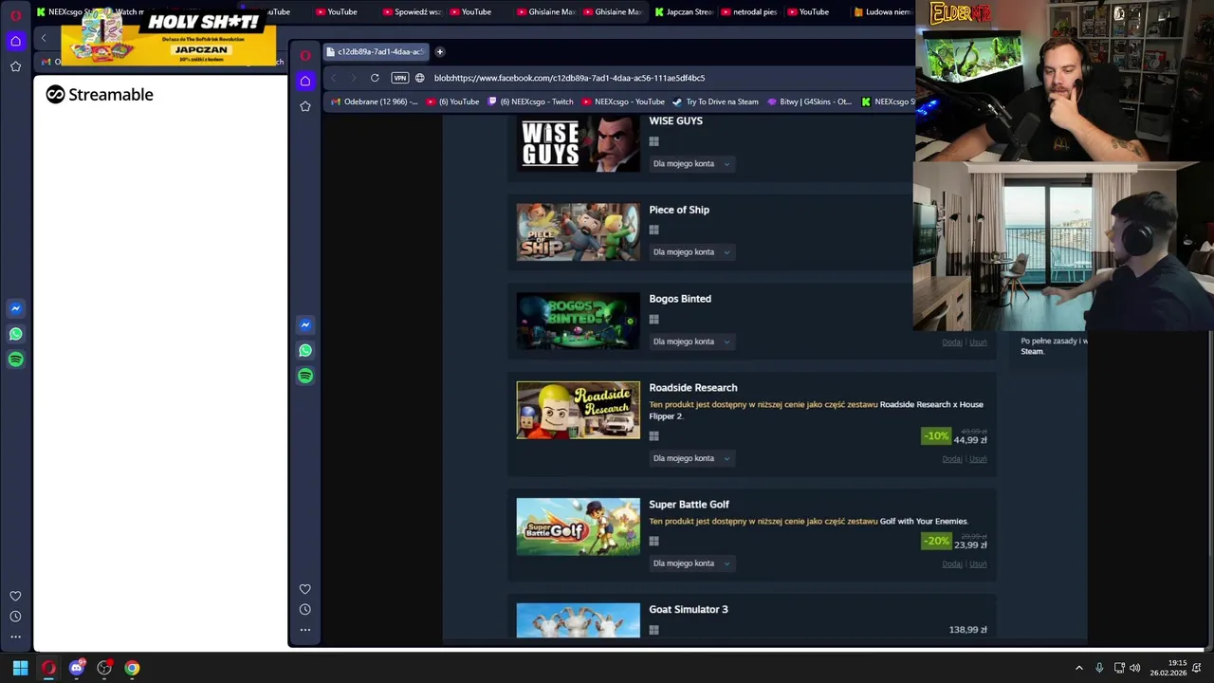Open history clock in front window sidebar
Screen dimensions: 1214x683
pyautogui.click(x=305, y=609)
